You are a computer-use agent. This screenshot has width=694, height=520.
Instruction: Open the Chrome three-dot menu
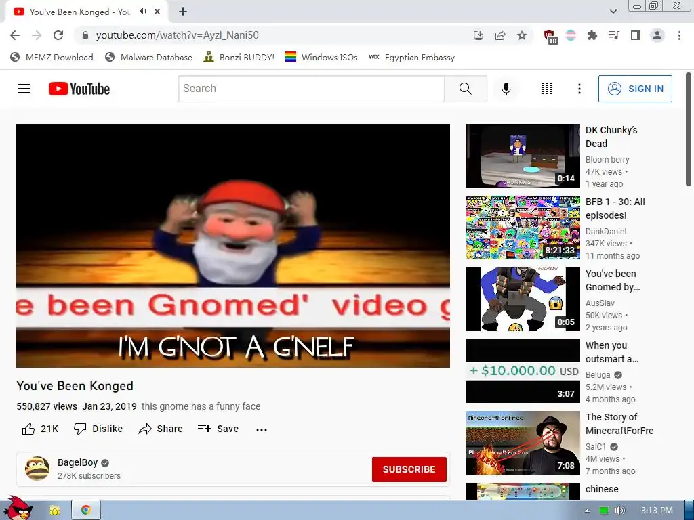679,35
